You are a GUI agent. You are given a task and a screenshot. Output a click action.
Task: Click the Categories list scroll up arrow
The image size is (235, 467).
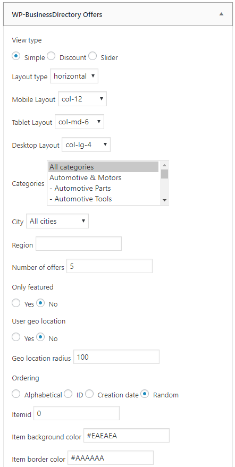164,165
